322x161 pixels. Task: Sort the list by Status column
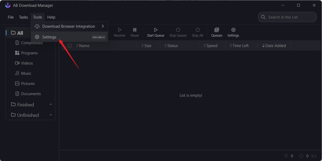[x=171, y=46]
